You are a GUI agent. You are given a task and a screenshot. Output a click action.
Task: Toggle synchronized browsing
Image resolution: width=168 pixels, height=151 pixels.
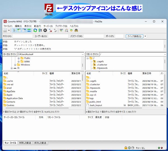[x=71, y=30]
